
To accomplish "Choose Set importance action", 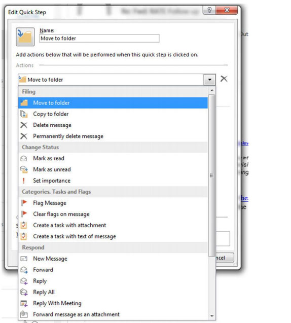I will [113, 181].
